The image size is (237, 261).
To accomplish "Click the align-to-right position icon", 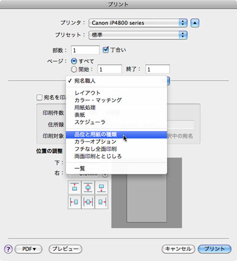I will coord(101,202).
